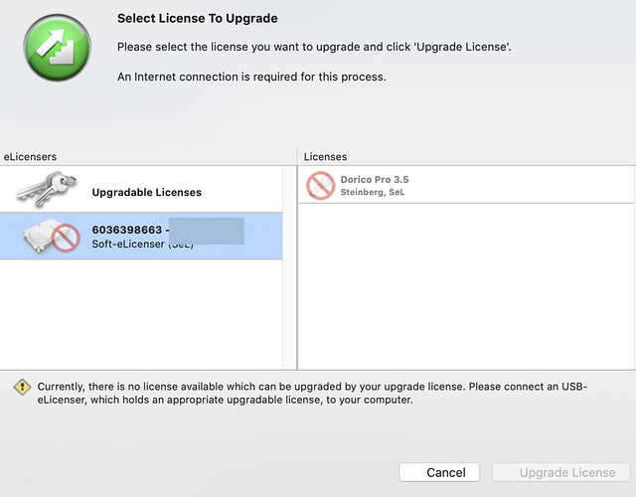
Task: Click the Licenses column header
Action: click(325, 157)
